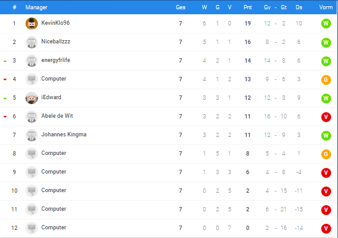Click the green W form badge for KevinKlo96
This screenshot has width=338, height=238.
click(x=326, y=24)
